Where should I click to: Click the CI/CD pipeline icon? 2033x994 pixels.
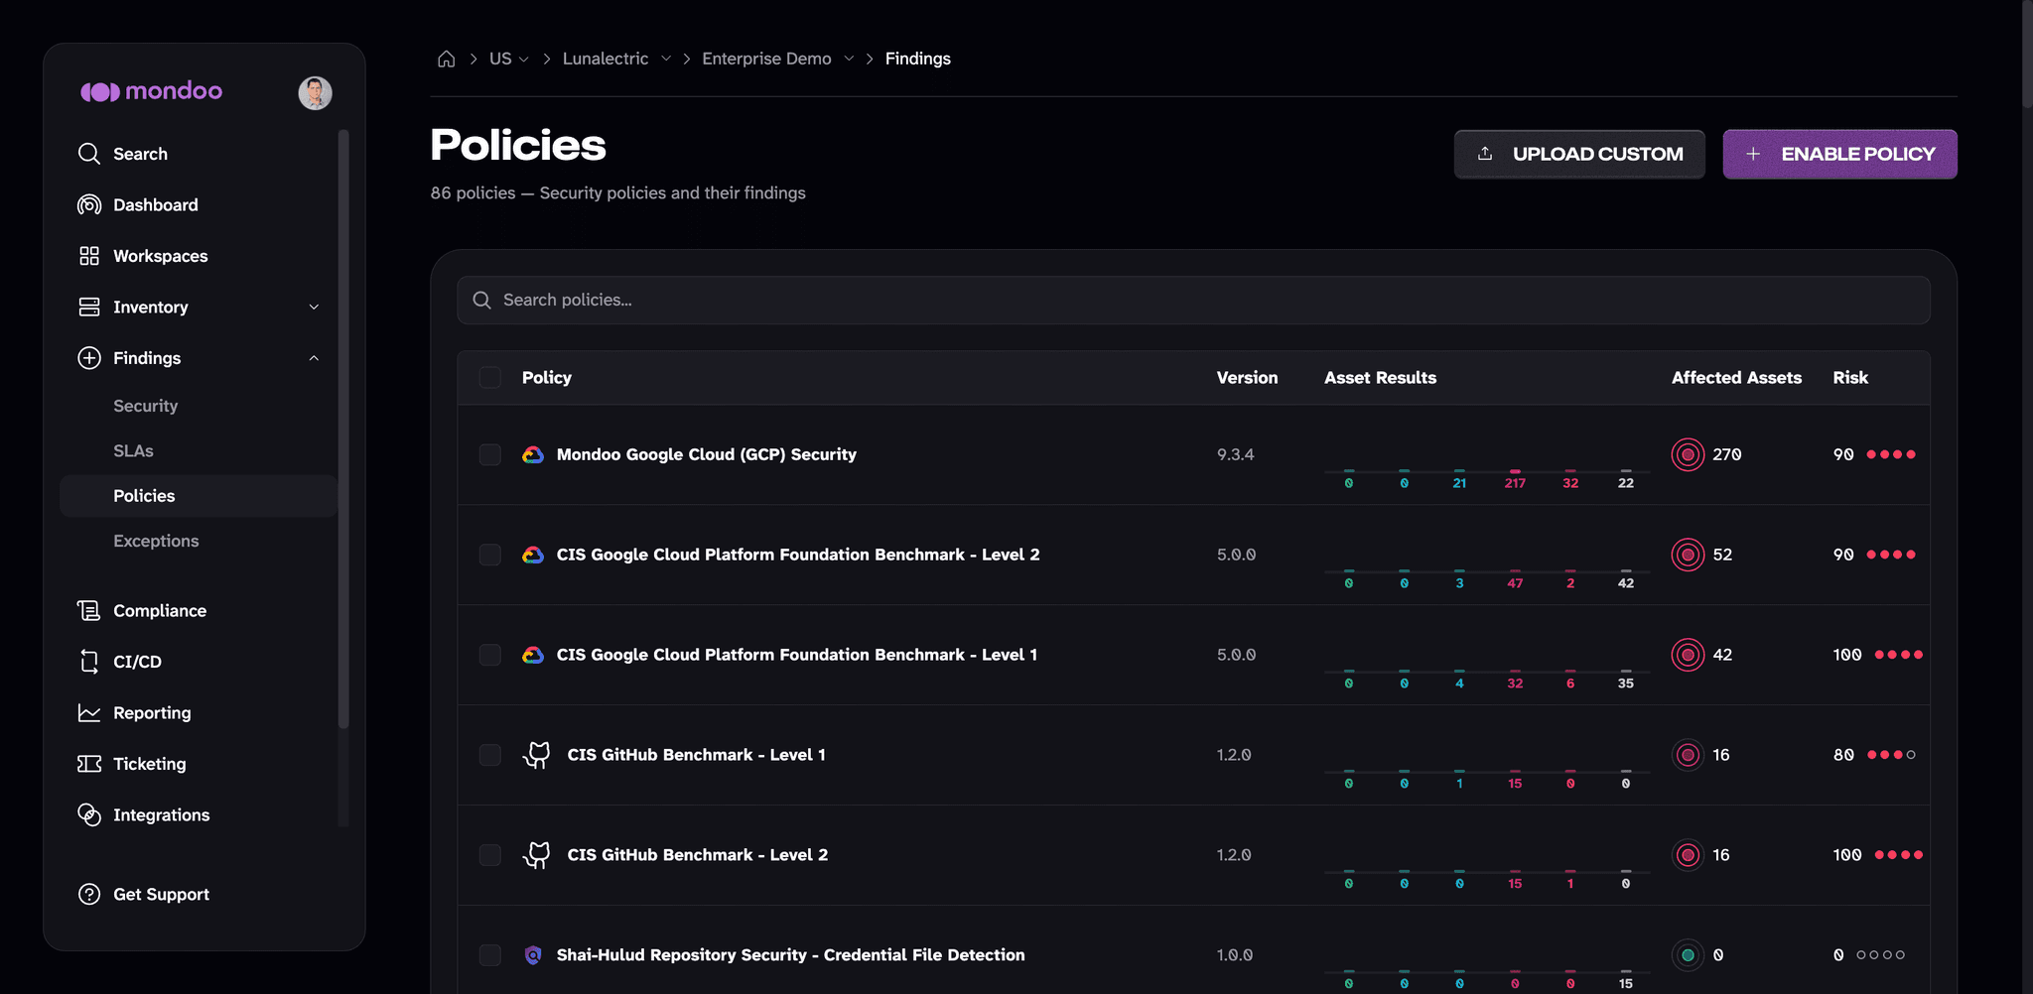[89, 662]
